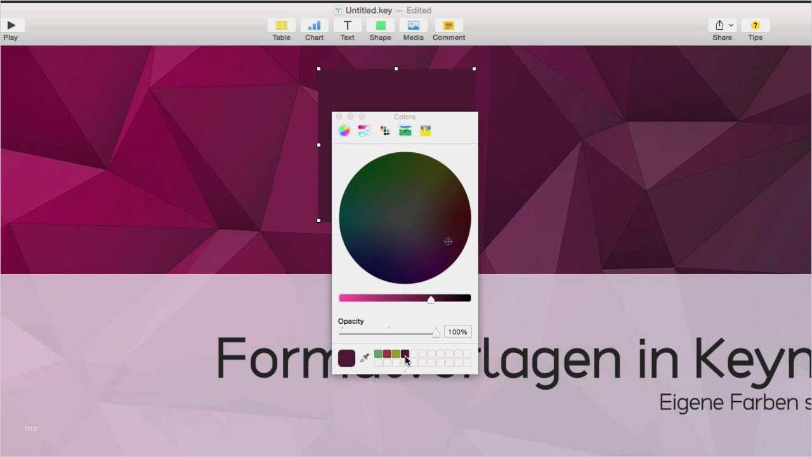Image resolution: width=812 pixels, height=457 pixels.
Task: Open the Tips help button
Action: tap(755, 25)
